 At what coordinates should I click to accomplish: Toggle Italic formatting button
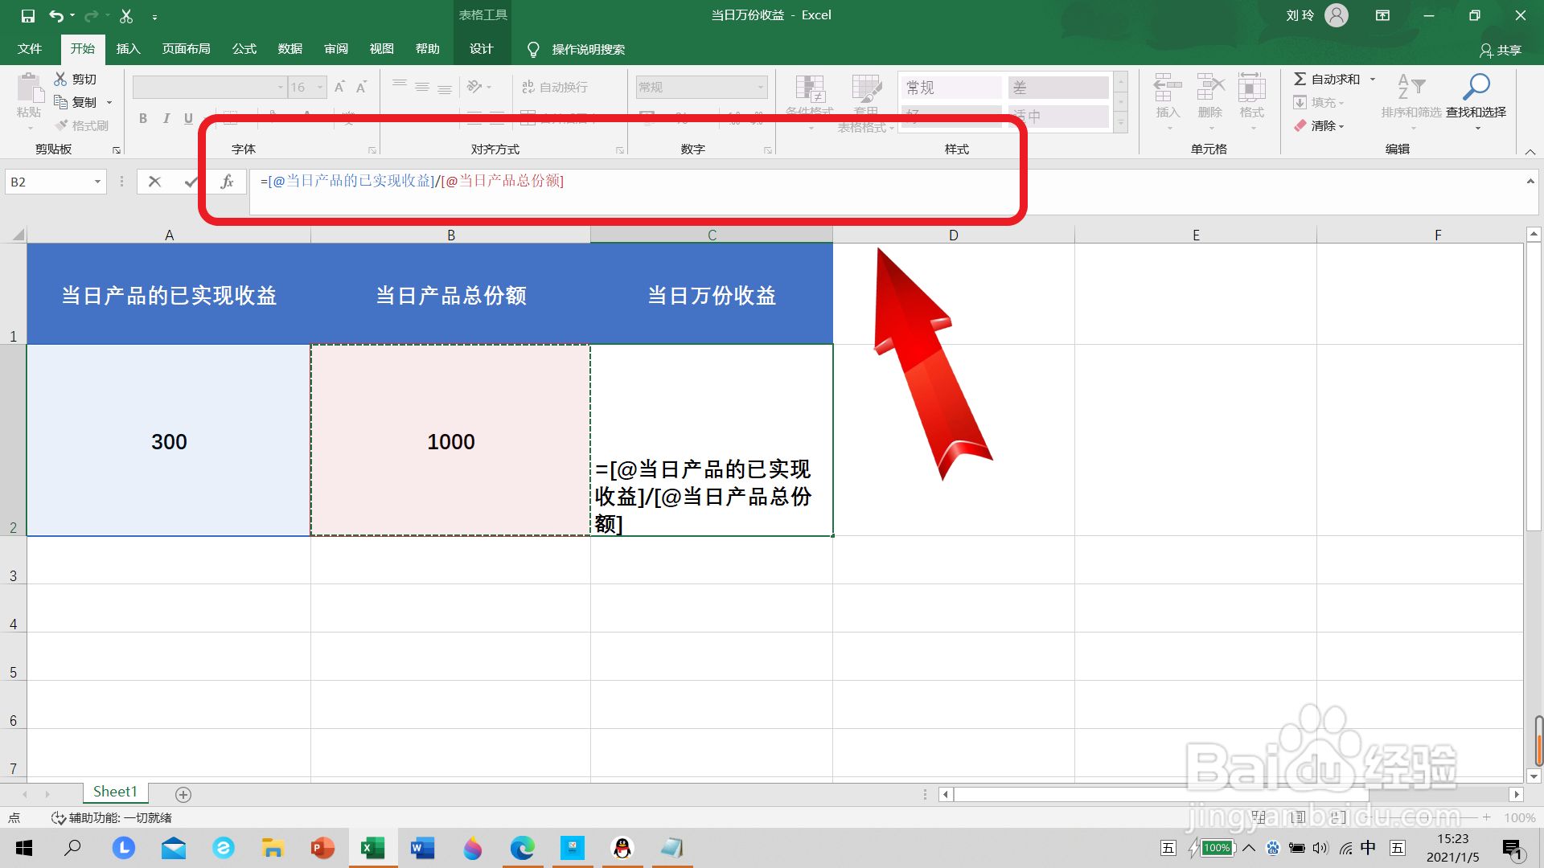pyautogui.click(x=166, y=119)
